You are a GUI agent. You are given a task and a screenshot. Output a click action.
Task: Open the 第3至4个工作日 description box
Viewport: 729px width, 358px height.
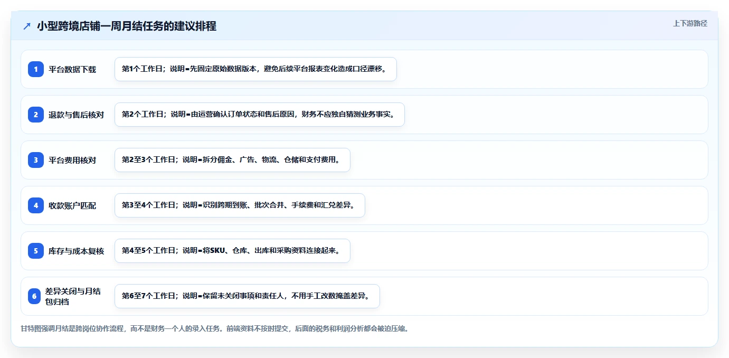[240, 205]
